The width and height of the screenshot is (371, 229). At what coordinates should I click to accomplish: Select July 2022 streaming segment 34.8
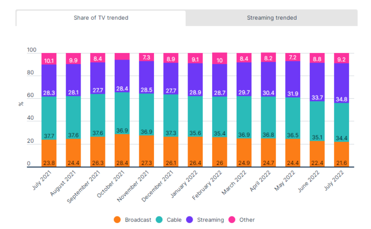click(x=341, y=83)
